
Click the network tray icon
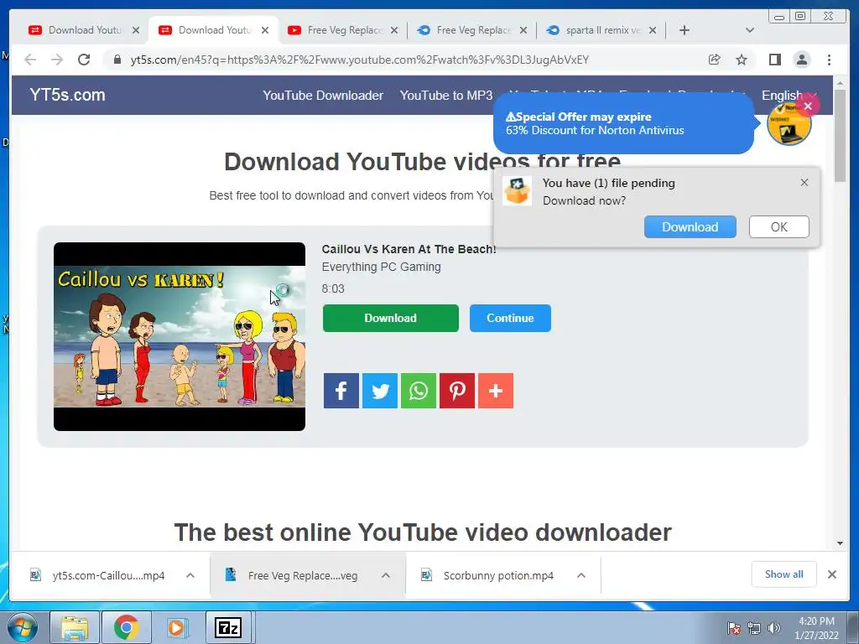754,628
